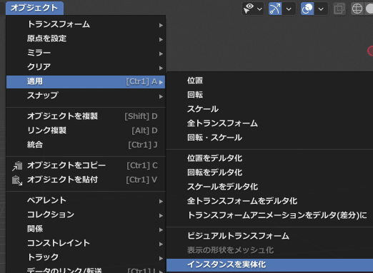Open the gizmo options dropdown arrow
The image size is (373, 273).
tap(289, 9)
